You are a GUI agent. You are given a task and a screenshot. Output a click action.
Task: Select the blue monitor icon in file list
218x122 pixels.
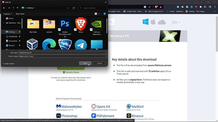point(97,45)
